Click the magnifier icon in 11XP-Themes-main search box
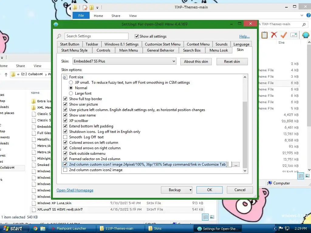The height and width of the screenshot is (233, 311). (x=304, y=24)
